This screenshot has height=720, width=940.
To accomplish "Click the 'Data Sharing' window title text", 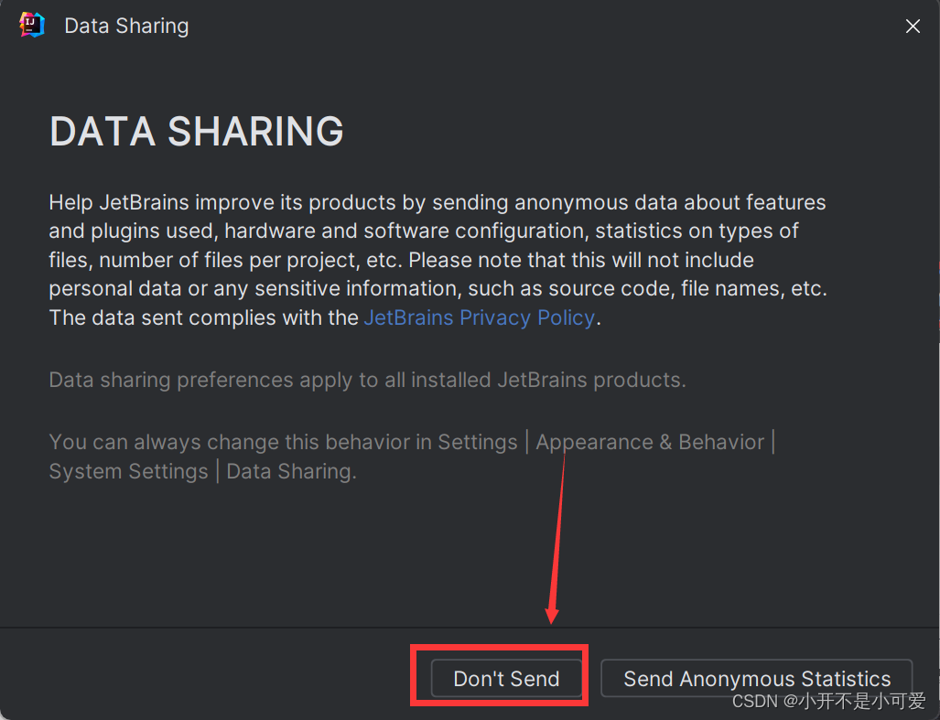I will tap(126, 26).
